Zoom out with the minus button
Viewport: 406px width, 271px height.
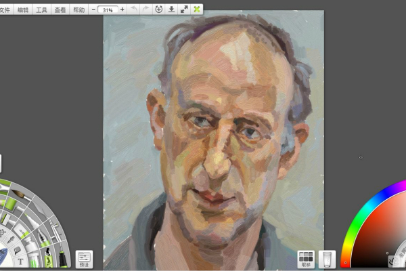(93, 9)
